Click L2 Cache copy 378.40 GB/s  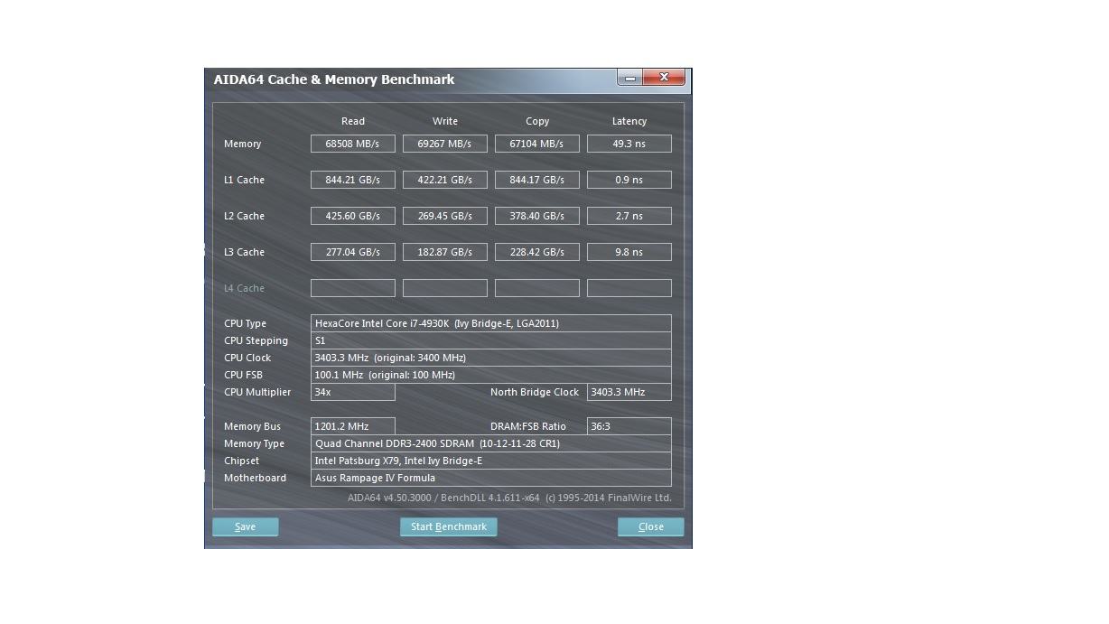click(537, 216)
